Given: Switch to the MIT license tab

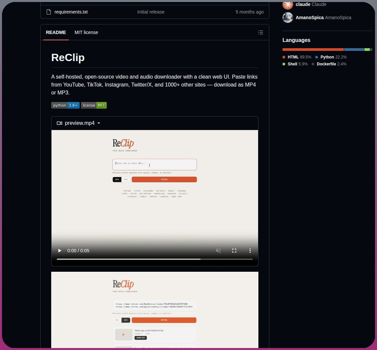Looking at the screenshot, I should coord(86,32).
